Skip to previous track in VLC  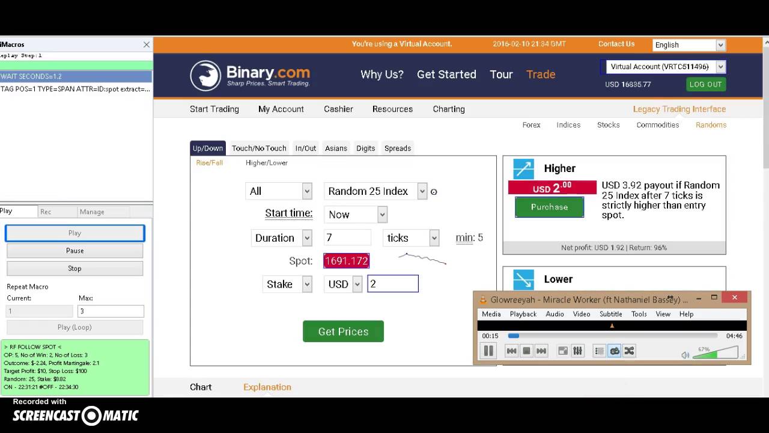tap(511, 351)
